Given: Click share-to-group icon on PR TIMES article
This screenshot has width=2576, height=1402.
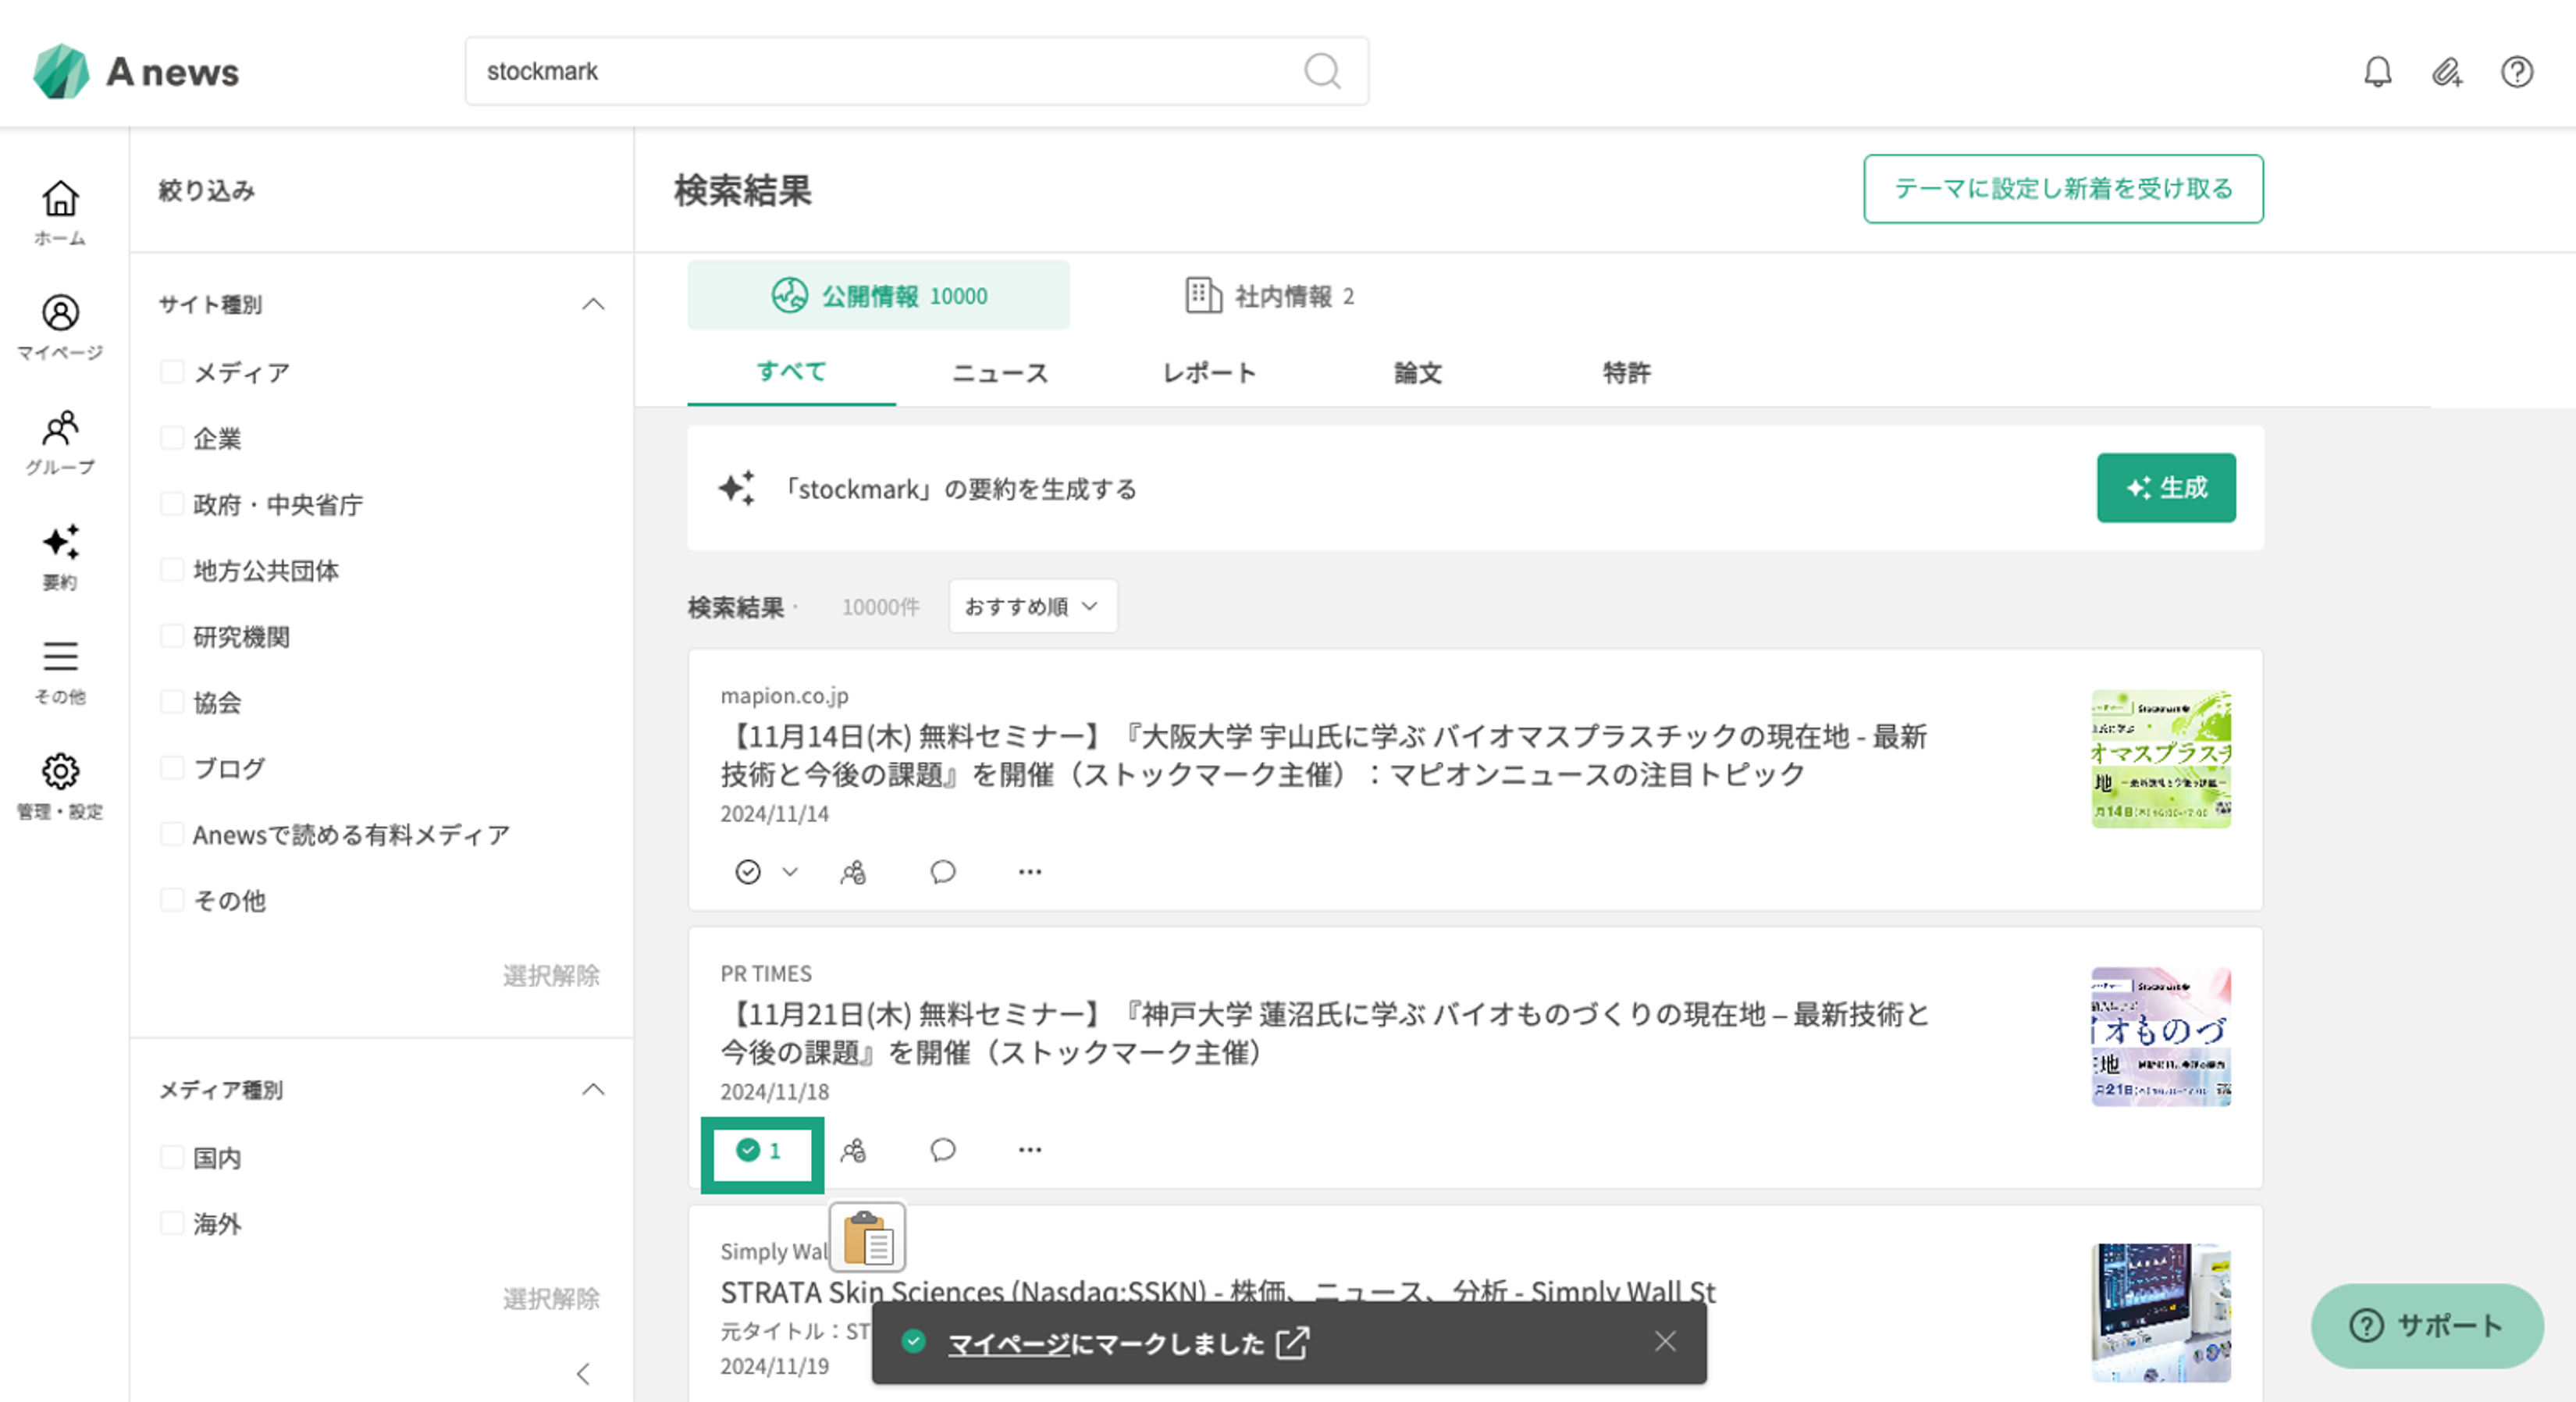Looking at the screenshot, I should (853, 1150).
